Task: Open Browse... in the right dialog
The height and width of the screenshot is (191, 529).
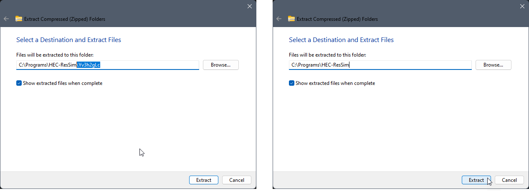Action: click(493, 65)
